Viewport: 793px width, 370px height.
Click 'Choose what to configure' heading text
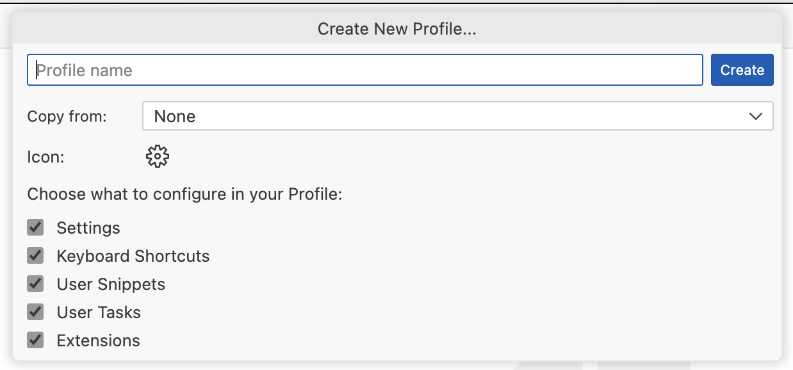point(184,194)
